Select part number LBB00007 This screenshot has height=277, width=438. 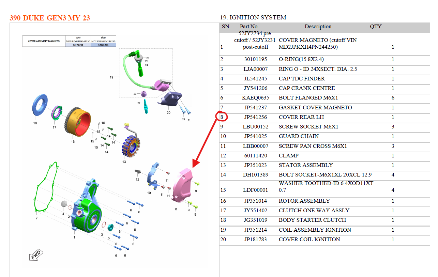256,146
